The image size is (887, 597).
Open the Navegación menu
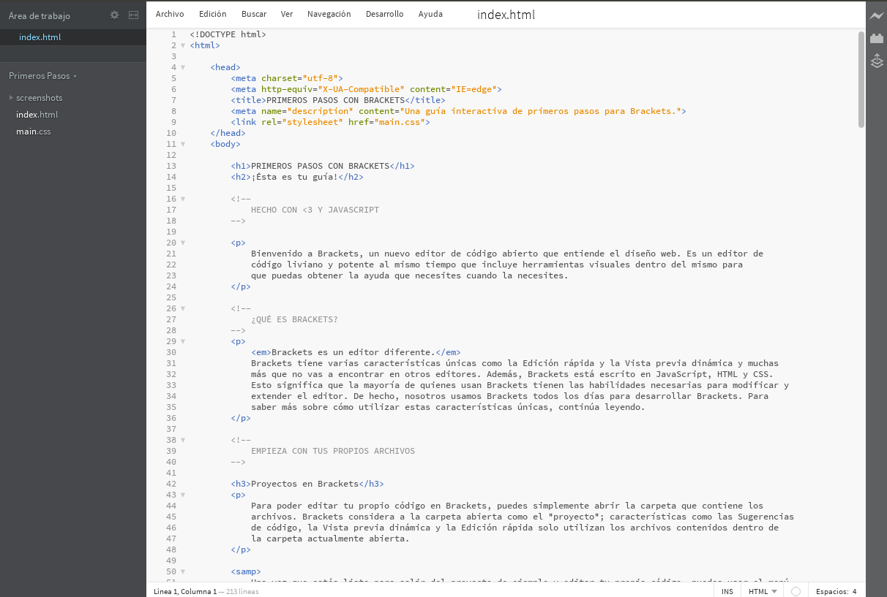329,14
